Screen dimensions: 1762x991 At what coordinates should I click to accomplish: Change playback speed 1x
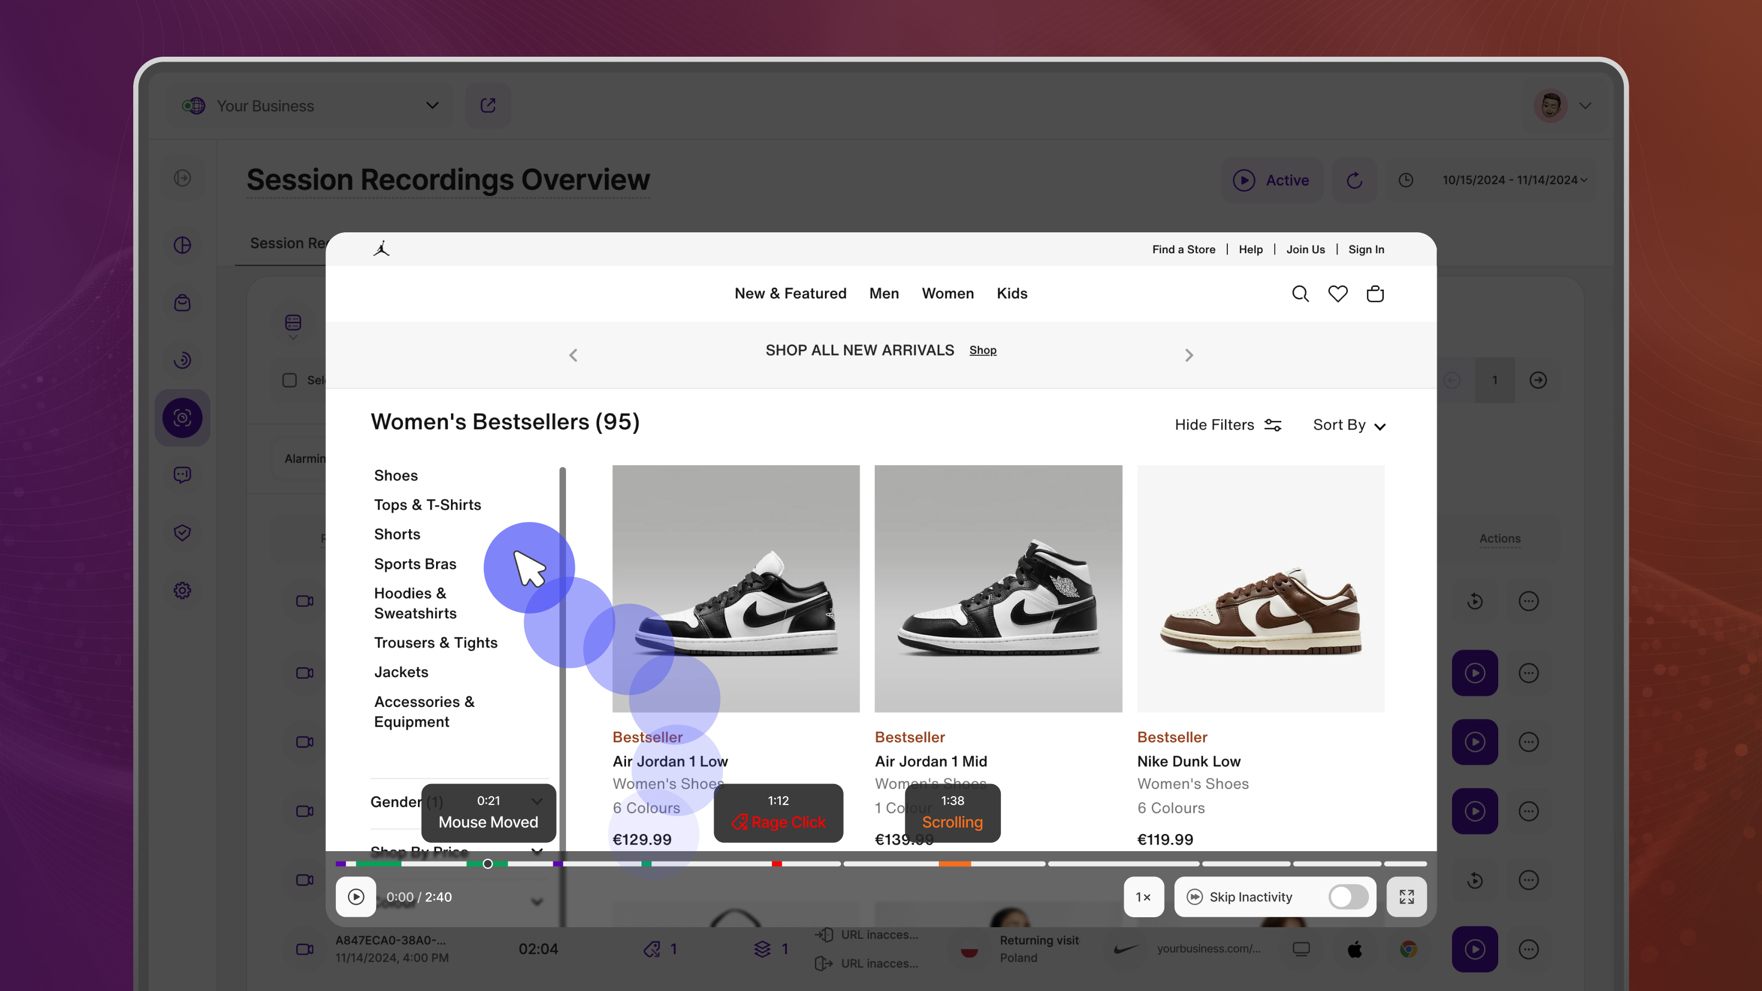pyautogui.click(x=1144, y=897)
